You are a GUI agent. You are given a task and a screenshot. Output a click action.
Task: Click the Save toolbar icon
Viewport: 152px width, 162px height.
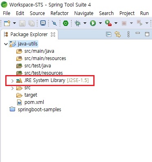(x=22, y=23)
